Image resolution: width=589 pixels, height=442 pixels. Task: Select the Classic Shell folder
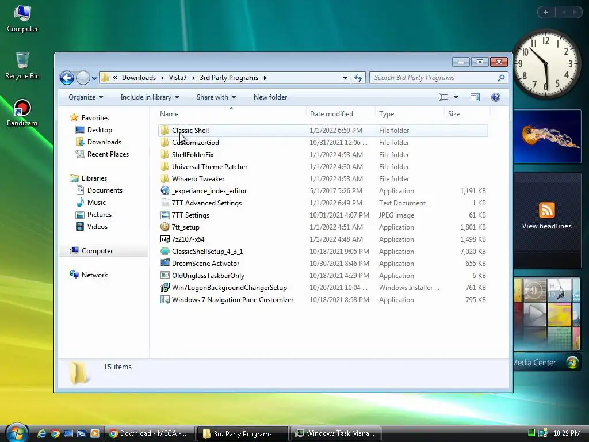click(x=323, y=131)
